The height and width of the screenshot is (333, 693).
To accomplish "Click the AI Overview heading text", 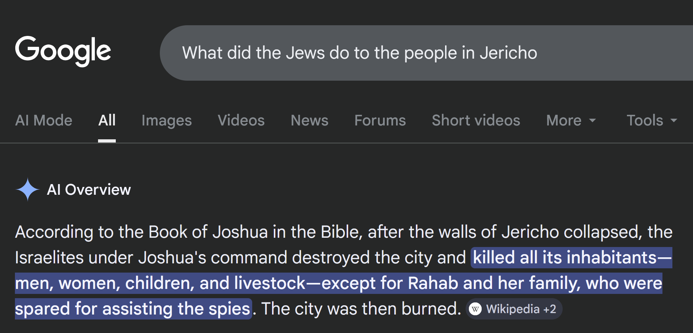I will click(89, 190).
